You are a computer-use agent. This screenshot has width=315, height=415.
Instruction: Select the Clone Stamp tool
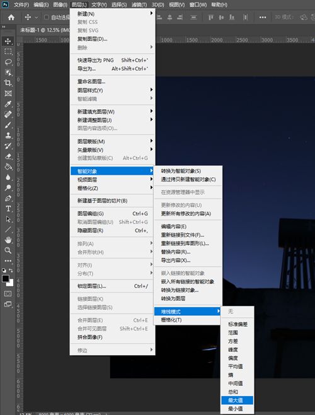click(8, 135)
